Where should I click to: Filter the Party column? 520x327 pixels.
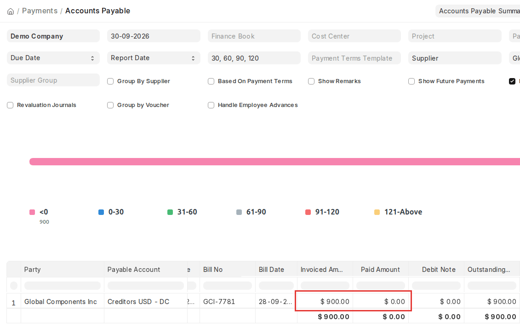point(63,285)
